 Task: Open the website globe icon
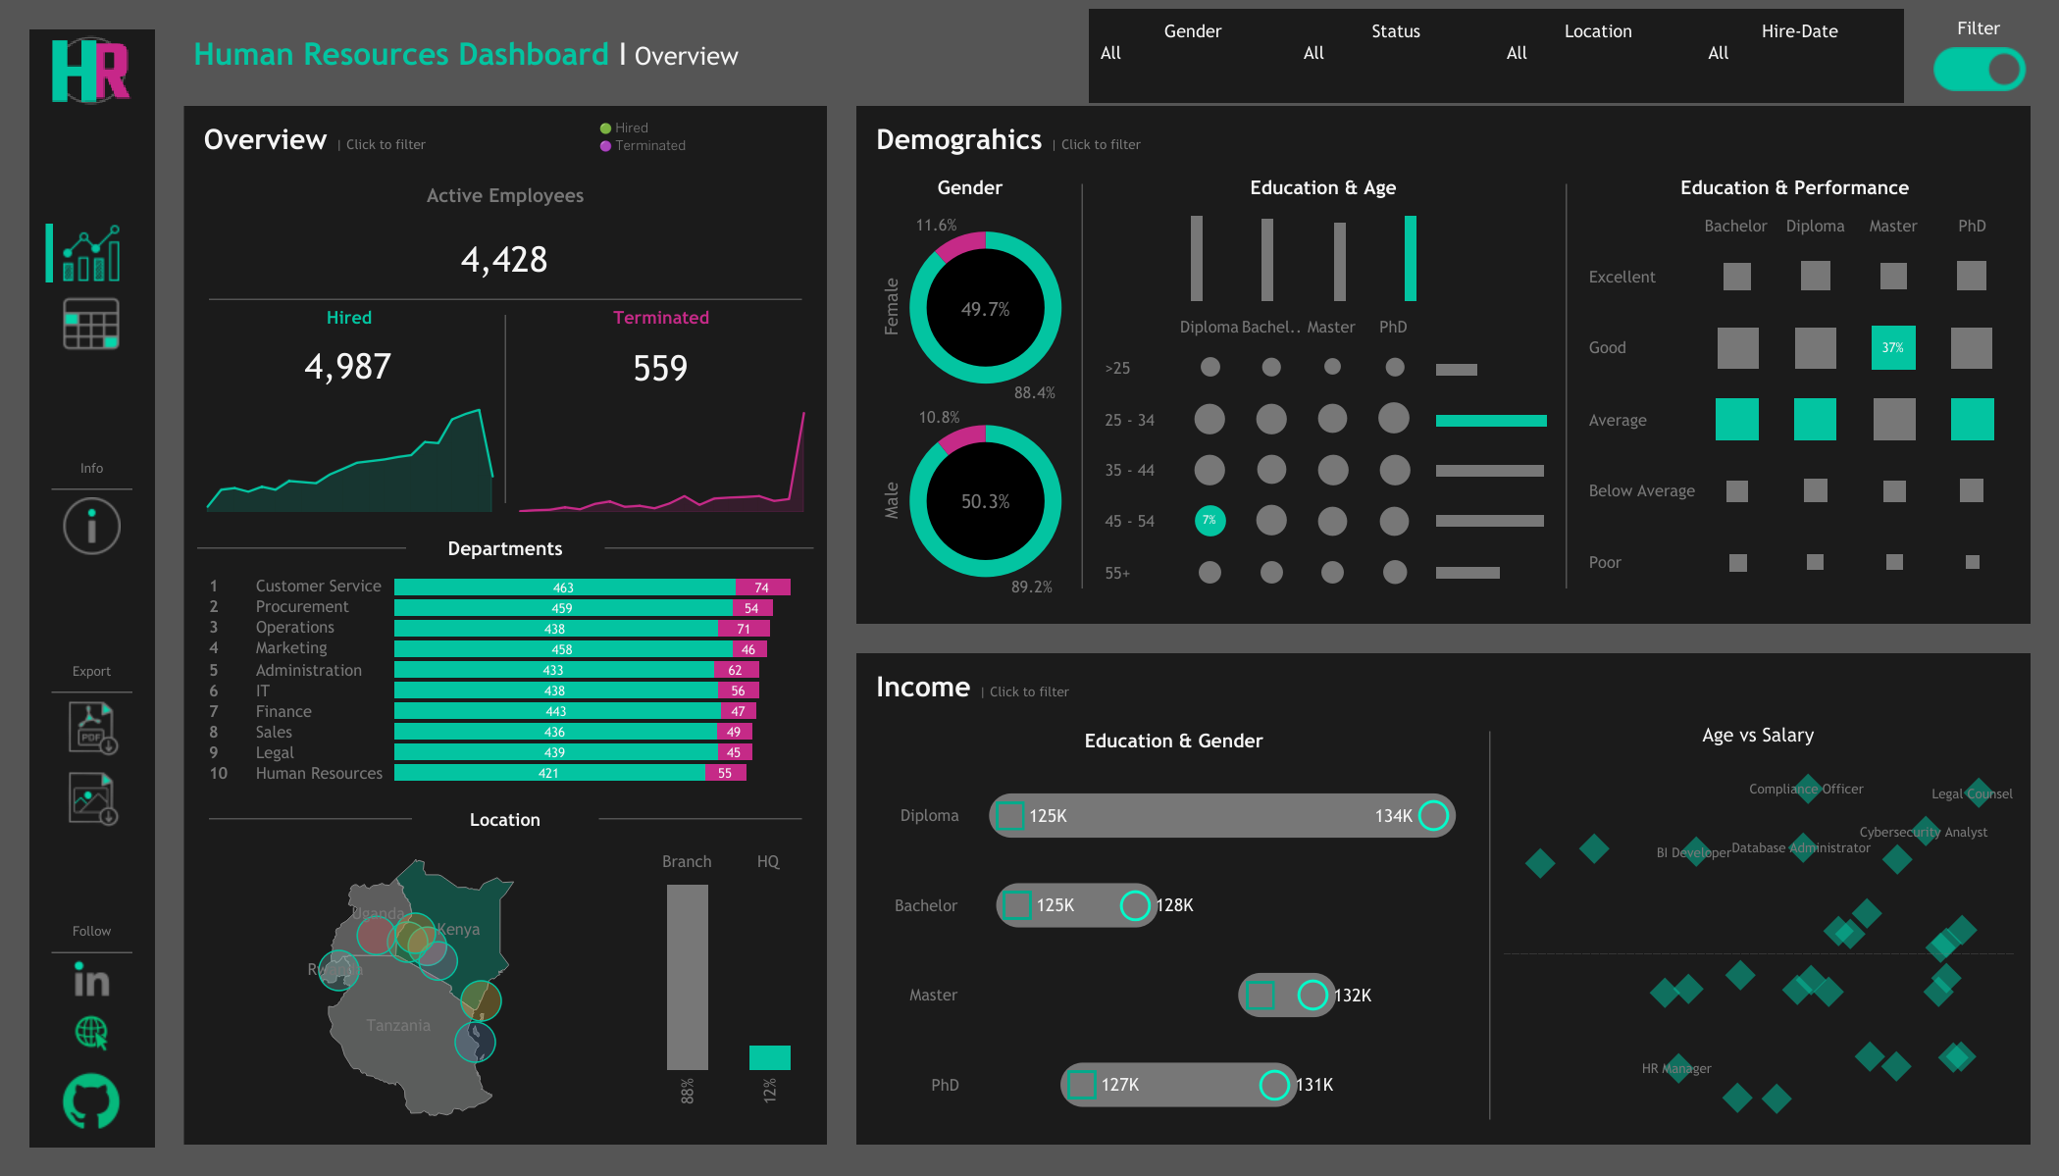pos(91,1032)
